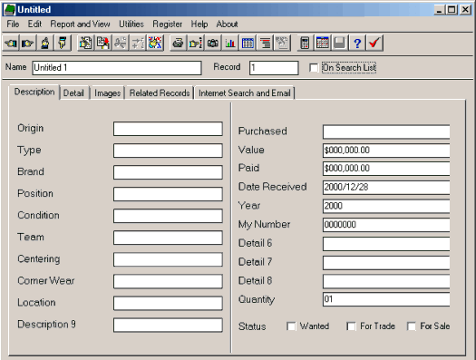Screen dimensions: 476x360
Task: Enable the On Search List checkbox
Action: 314,68
